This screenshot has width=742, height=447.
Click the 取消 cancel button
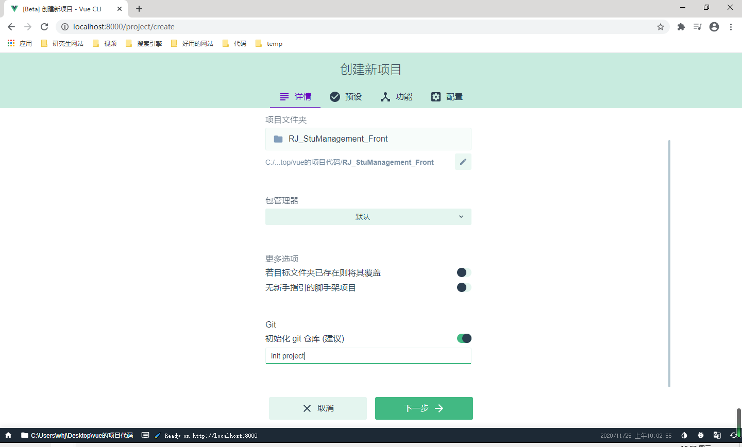(318, 408)
